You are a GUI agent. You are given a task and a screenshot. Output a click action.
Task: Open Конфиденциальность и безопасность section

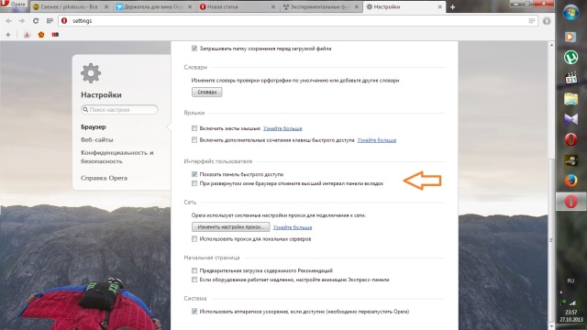coord(117,157)
